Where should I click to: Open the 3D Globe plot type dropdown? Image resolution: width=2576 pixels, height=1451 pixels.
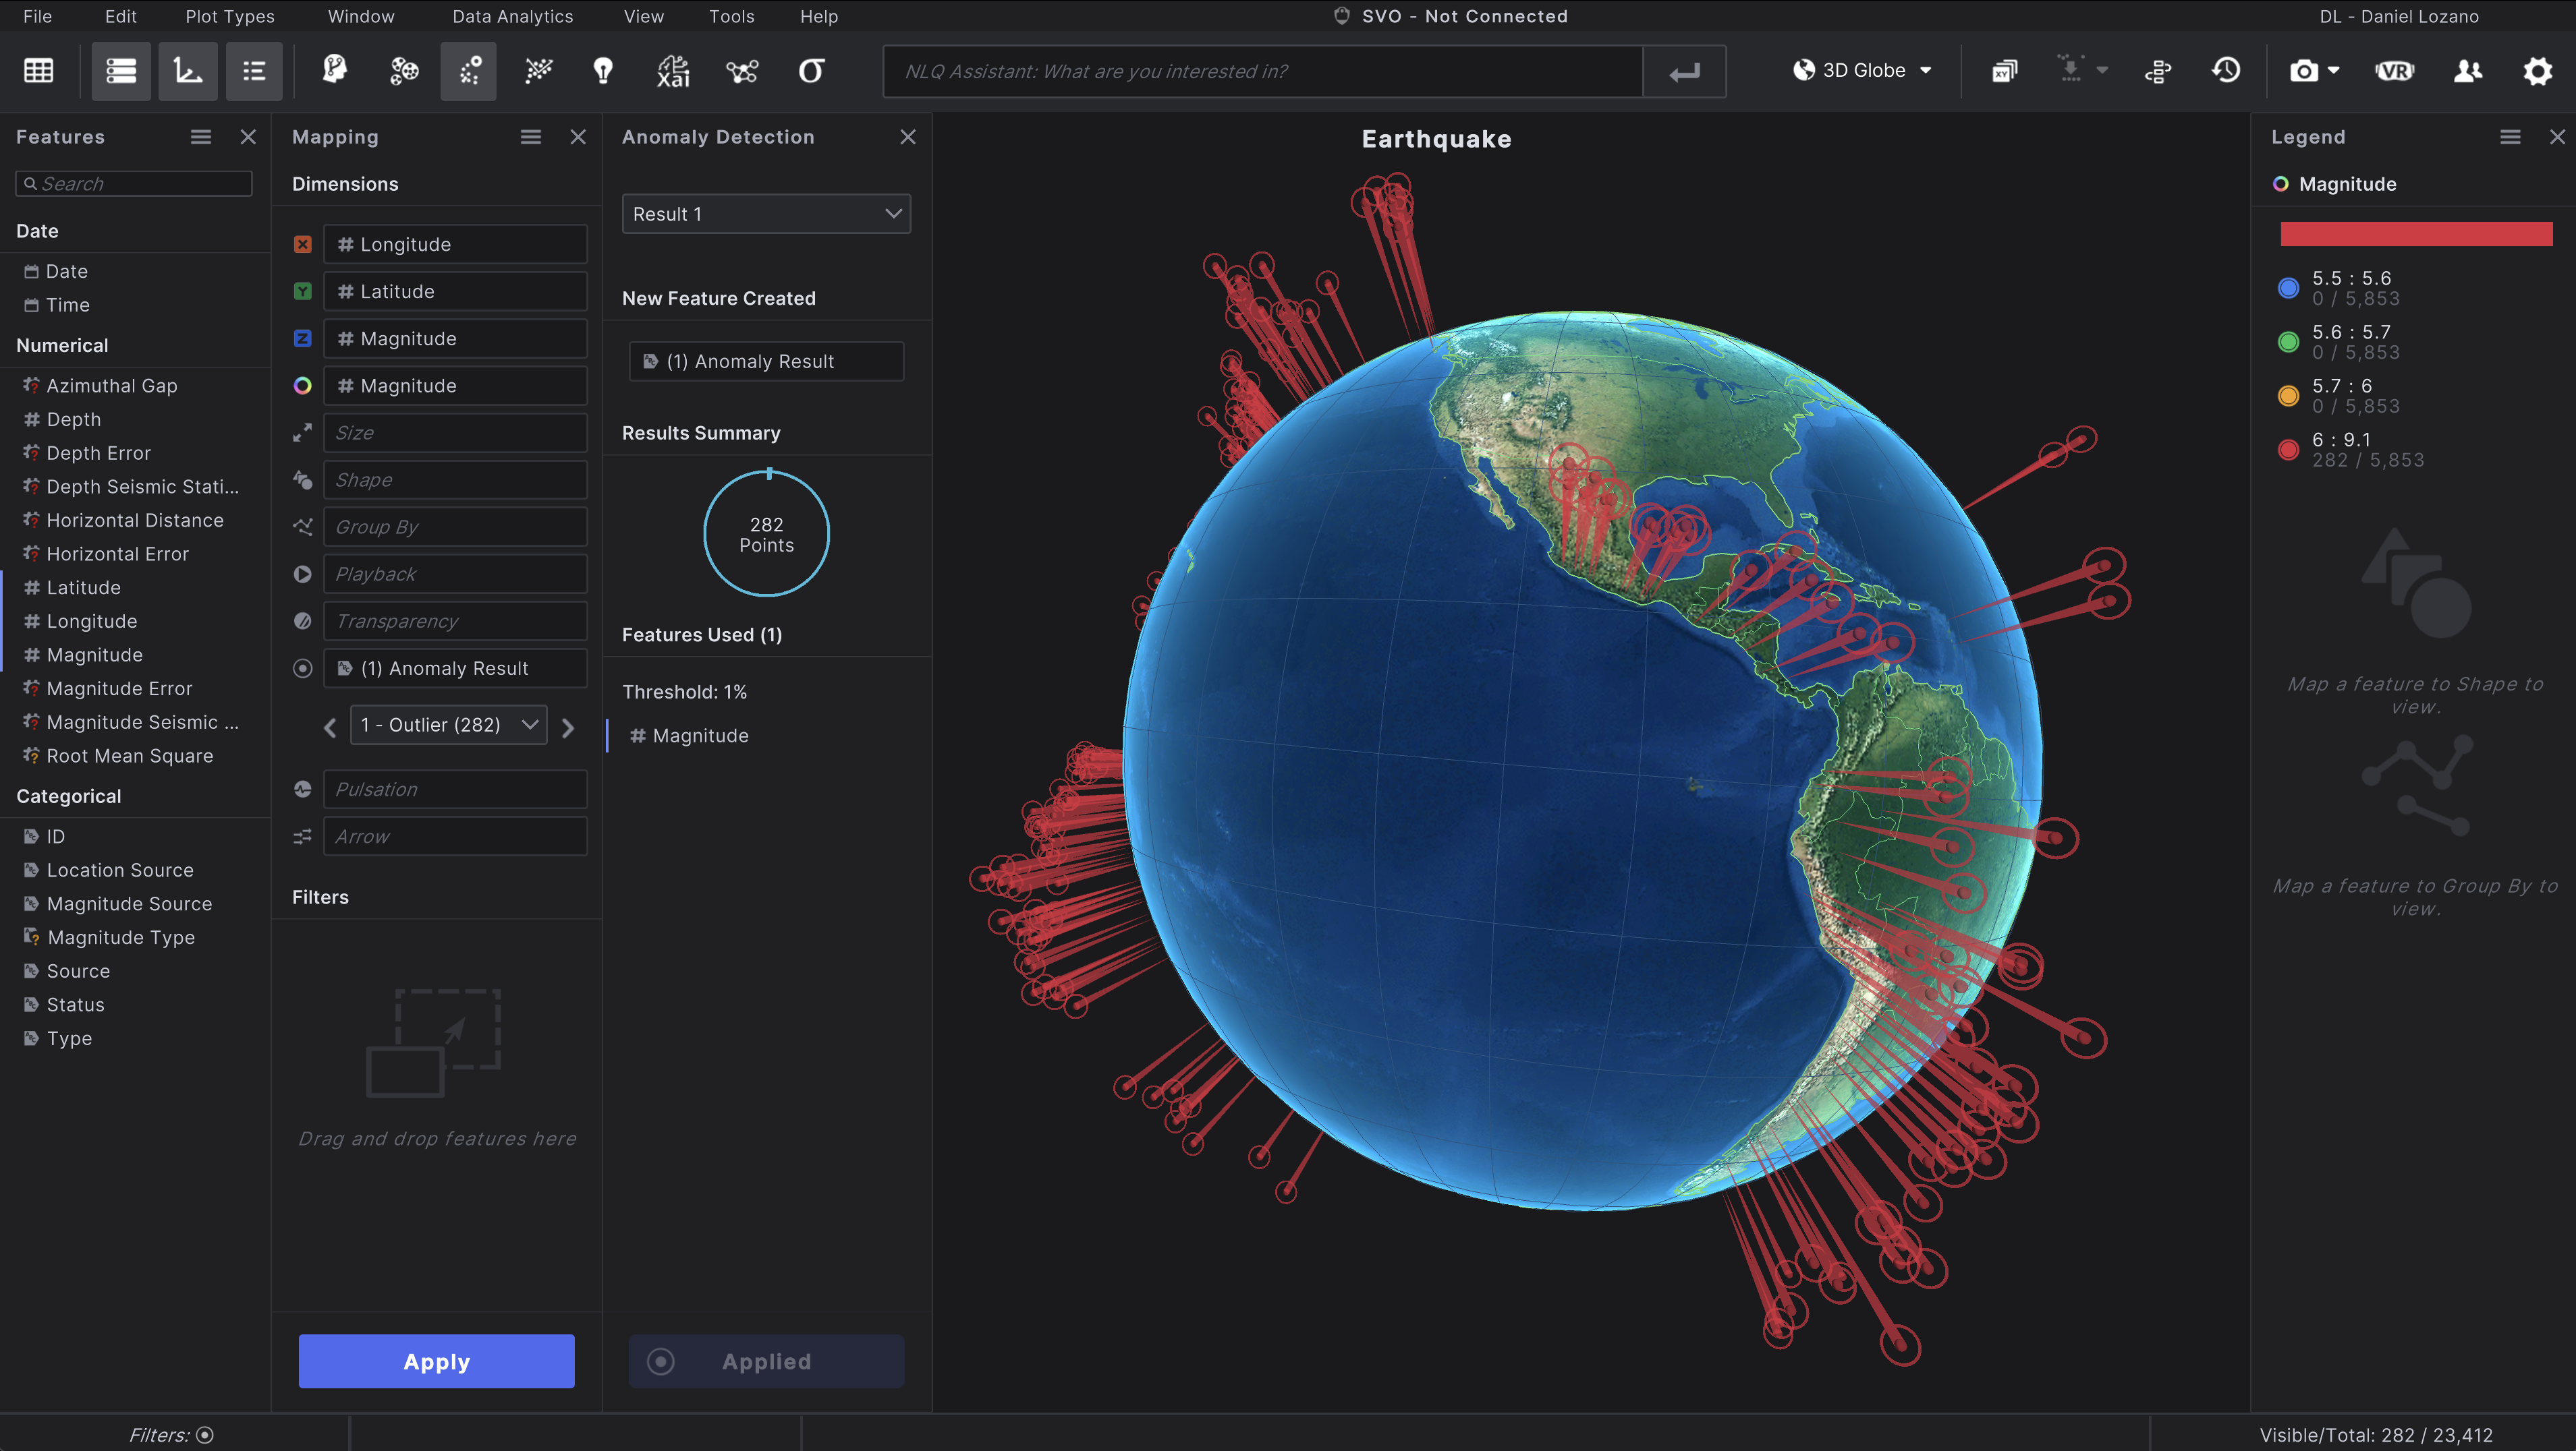1862,71
